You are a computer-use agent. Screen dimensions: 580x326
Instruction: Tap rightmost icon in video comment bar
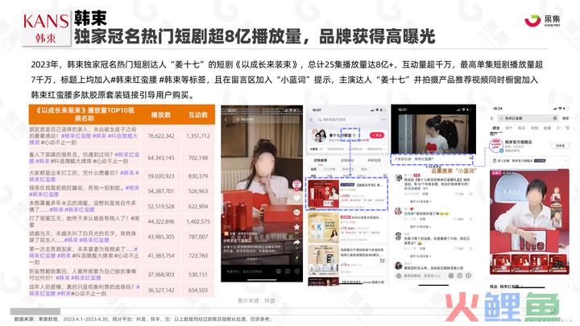click(296, 271)
